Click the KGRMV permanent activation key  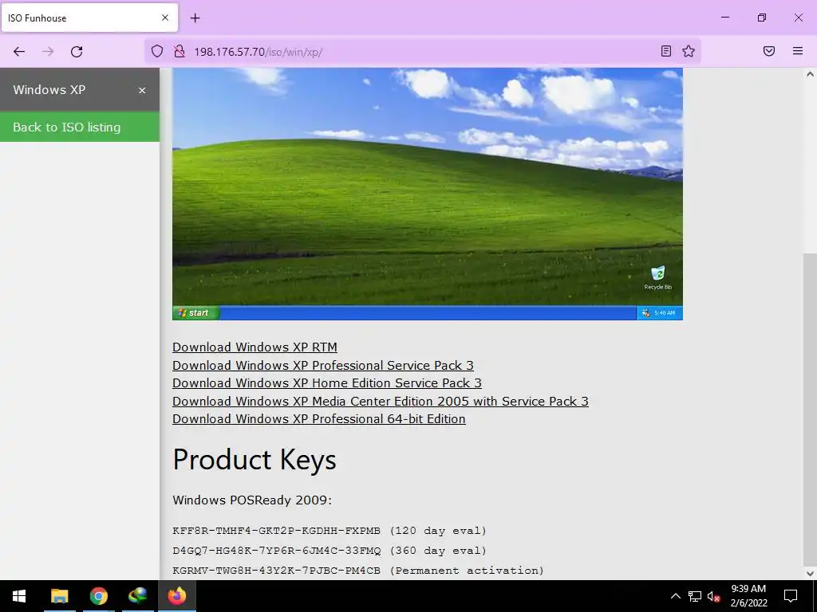tap(358, 571)
